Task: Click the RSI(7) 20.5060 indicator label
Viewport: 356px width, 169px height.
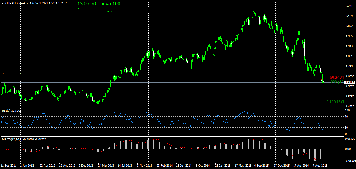Action: [12, 111]
